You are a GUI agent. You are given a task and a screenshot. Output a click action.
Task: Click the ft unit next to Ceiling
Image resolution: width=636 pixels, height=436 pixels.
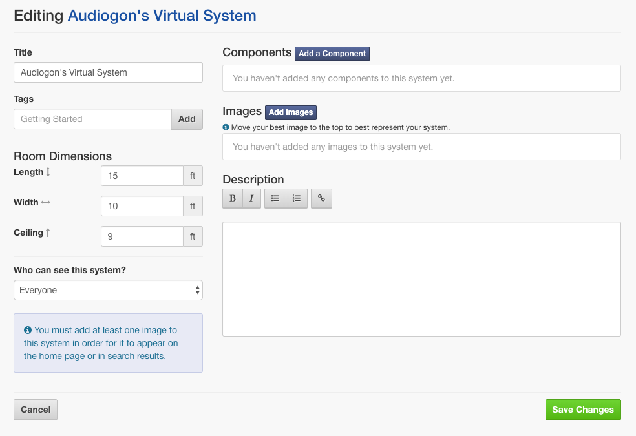tap(193, 236)
